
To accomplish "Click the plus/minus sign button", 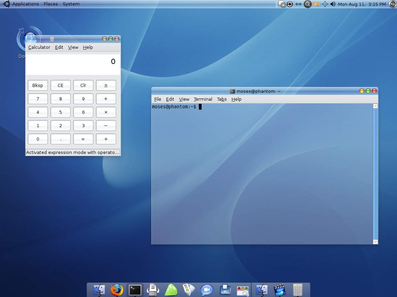I will click(106, 85).
